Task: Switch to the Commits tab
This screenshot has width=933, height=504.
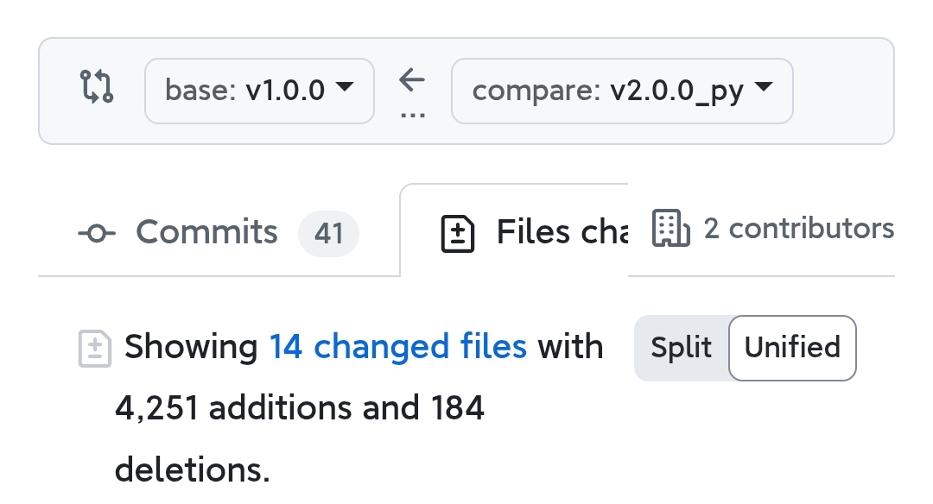Action: (x=219, y=232)
